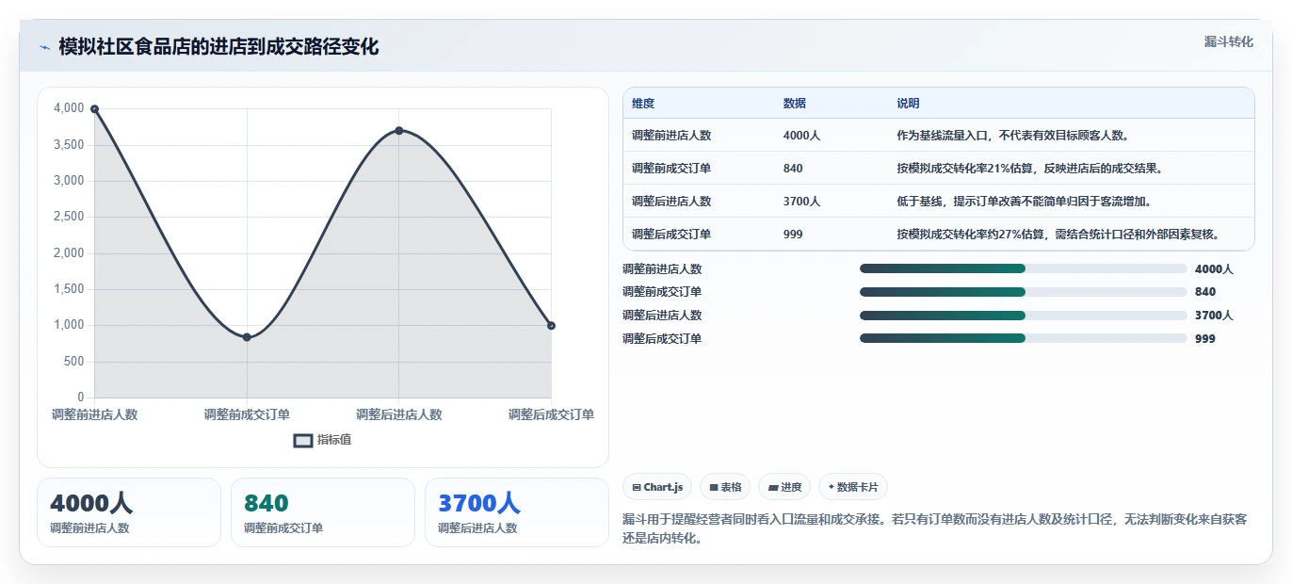Click the 表格 chip
Image resolution: width=1292 pixels, height=584 pixels.
tap(725, 487)
